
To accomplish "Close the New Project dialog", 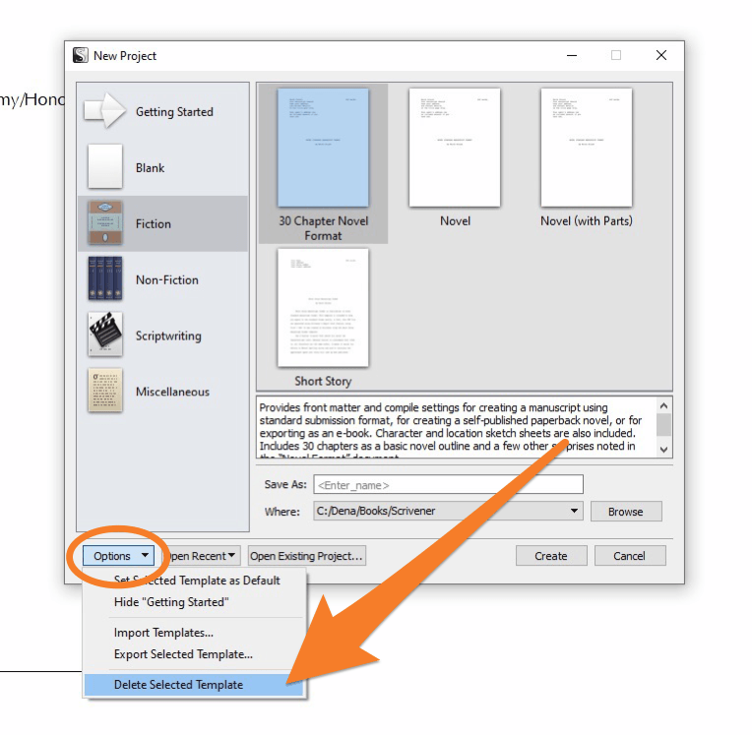I will coord(661,55).
